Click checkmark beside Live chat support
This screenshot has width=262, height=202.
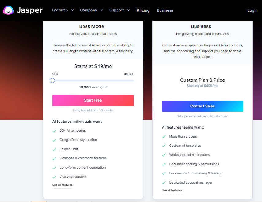coord(54,177)
